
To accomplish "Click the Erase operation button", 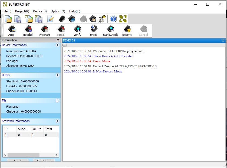I will [x=94, y=31].
